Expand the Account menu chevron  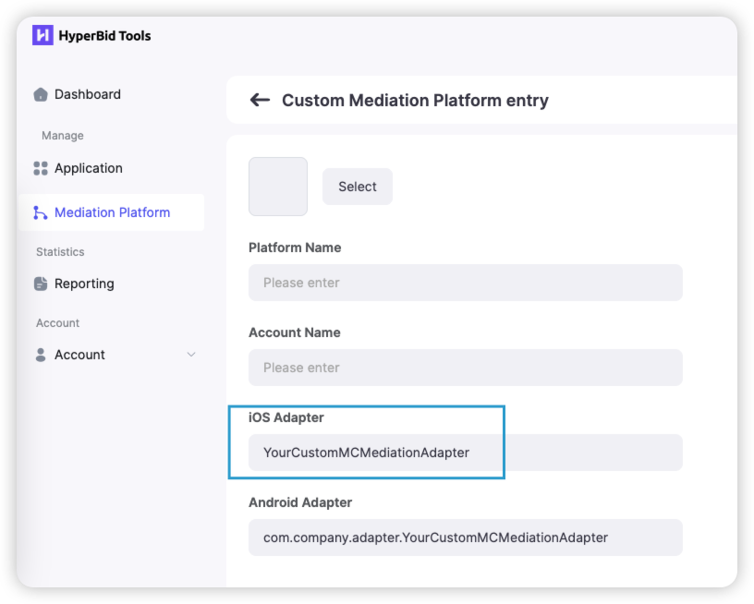click(191, 355)
